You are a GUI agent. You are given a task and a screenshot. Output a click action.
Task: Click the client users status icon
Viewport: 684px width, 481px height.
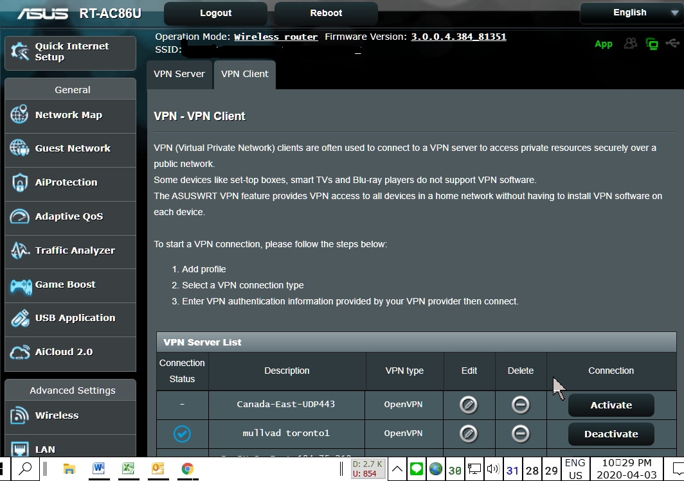tap(631, 44)
